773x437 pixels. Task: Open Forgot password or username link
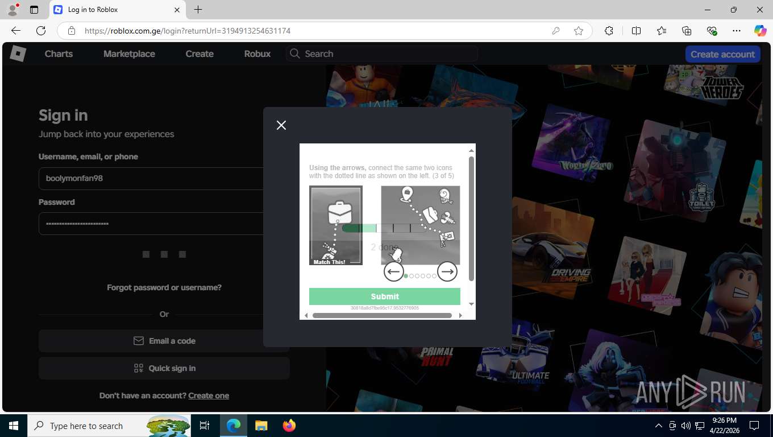[164, 287]
